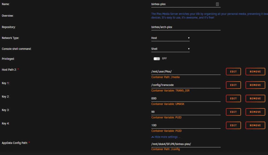Click the 'Overview:' label

tap(8, 16)
